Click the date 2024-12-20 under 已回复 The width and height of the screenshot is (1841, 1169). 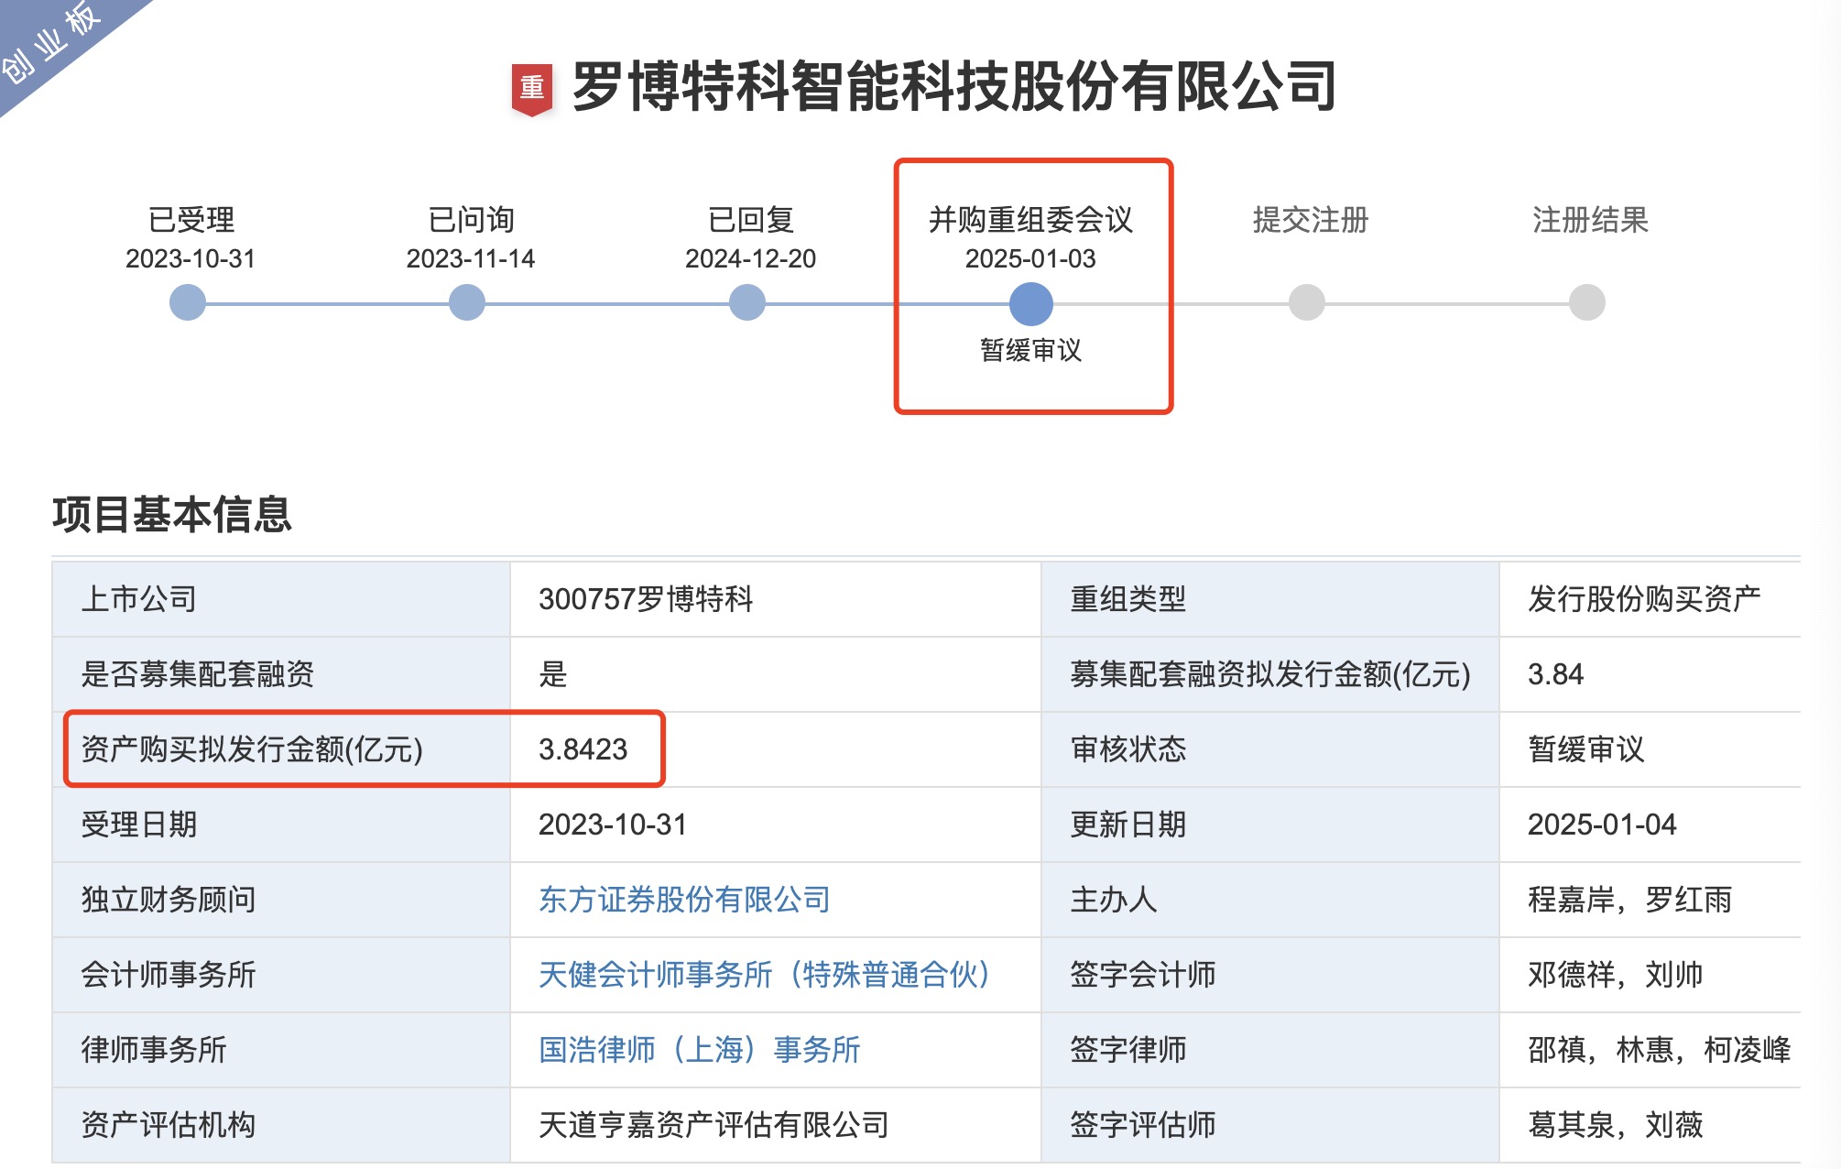tap(750, 259)
